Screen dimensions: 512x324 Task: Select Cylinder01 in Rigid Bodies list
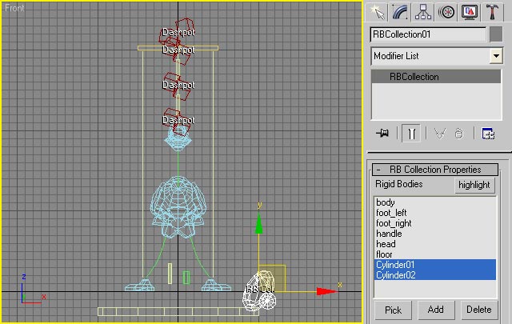pos(396,265)
